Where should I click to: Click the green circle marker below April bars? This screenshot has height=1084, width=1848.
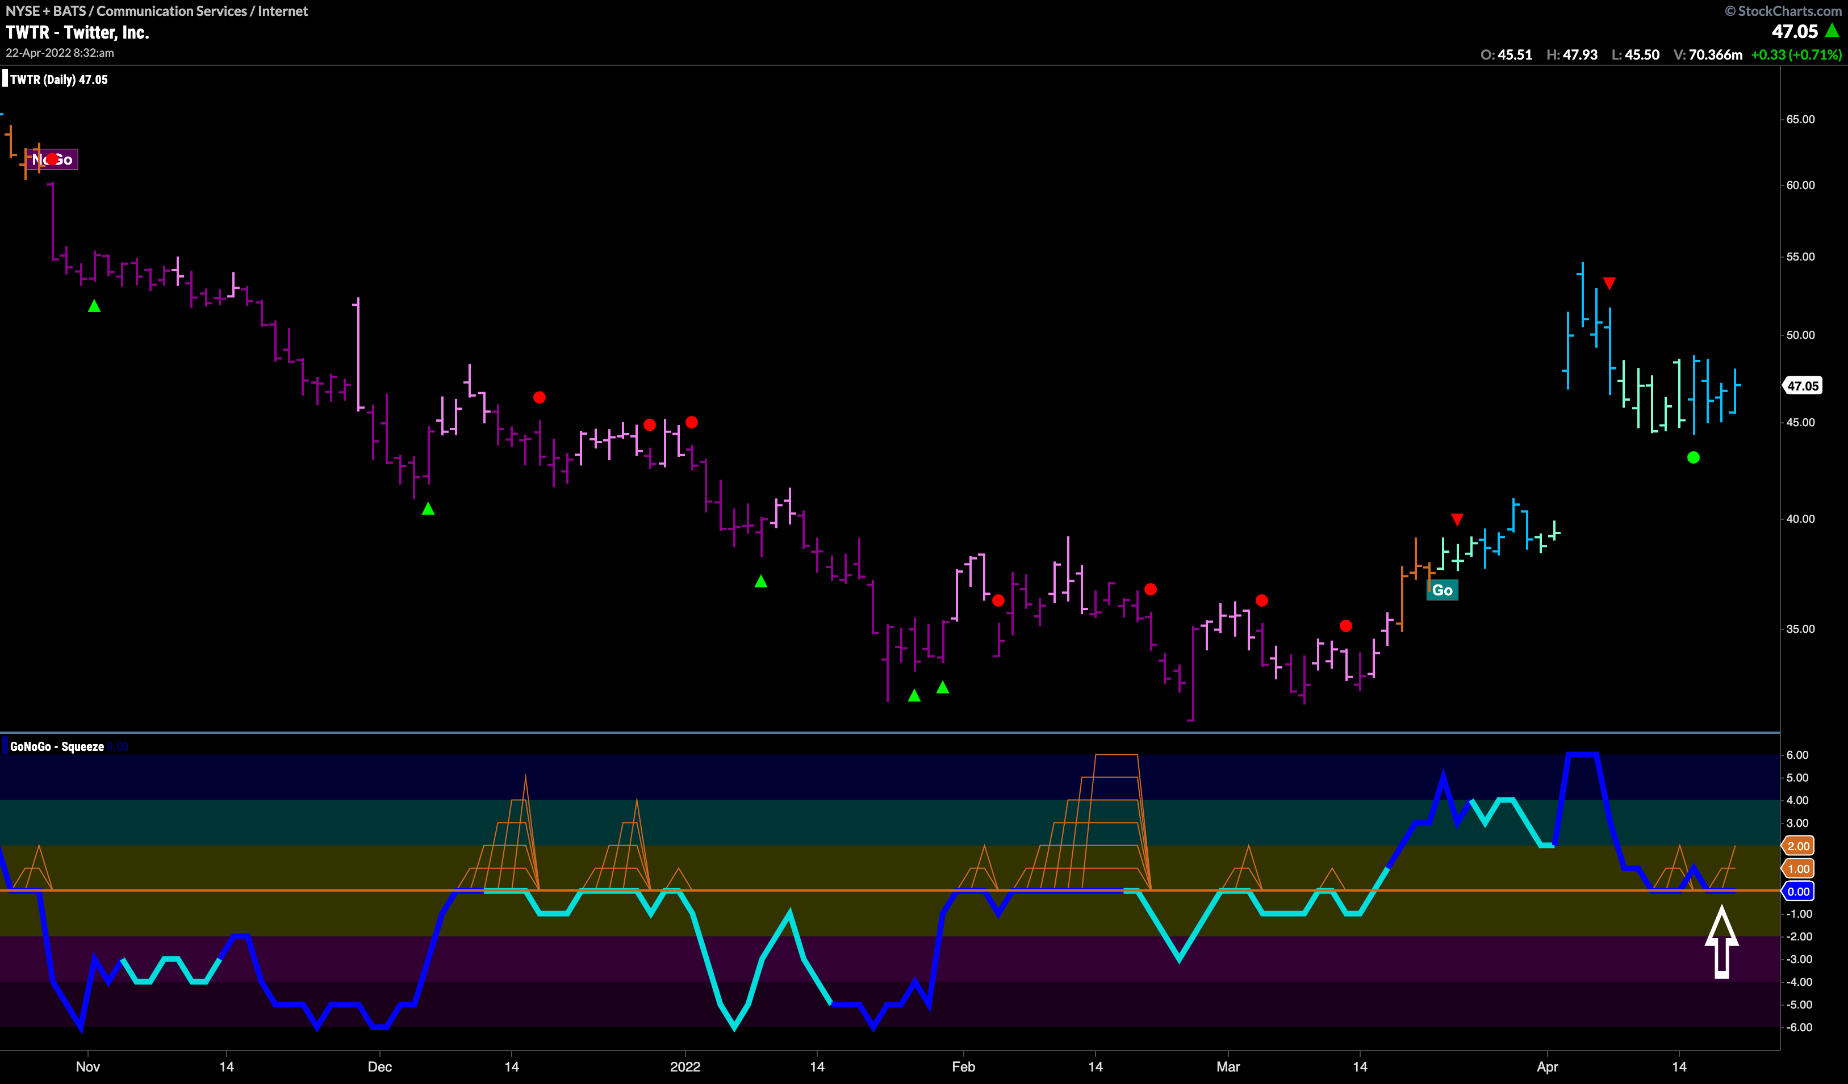coord(1694,457)
